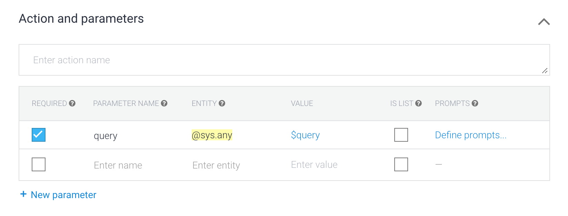568x216 pixels.
Task: Collapse the Action and parameters section
Action: (x=544, y=22)
